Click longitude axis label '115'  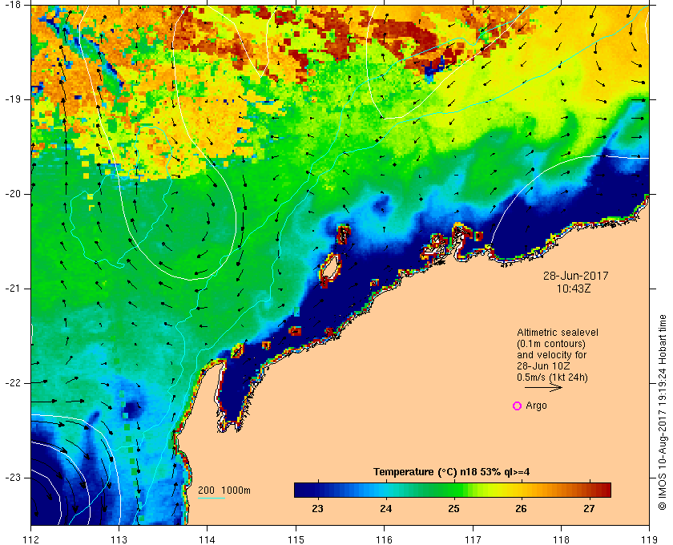tap(296, 539)
